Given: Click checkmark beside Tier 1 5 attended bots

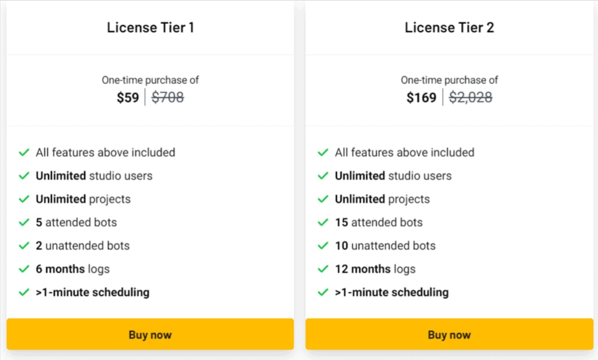Looking at the screenshot, I should pyautogui.click(x=24, y=222).
